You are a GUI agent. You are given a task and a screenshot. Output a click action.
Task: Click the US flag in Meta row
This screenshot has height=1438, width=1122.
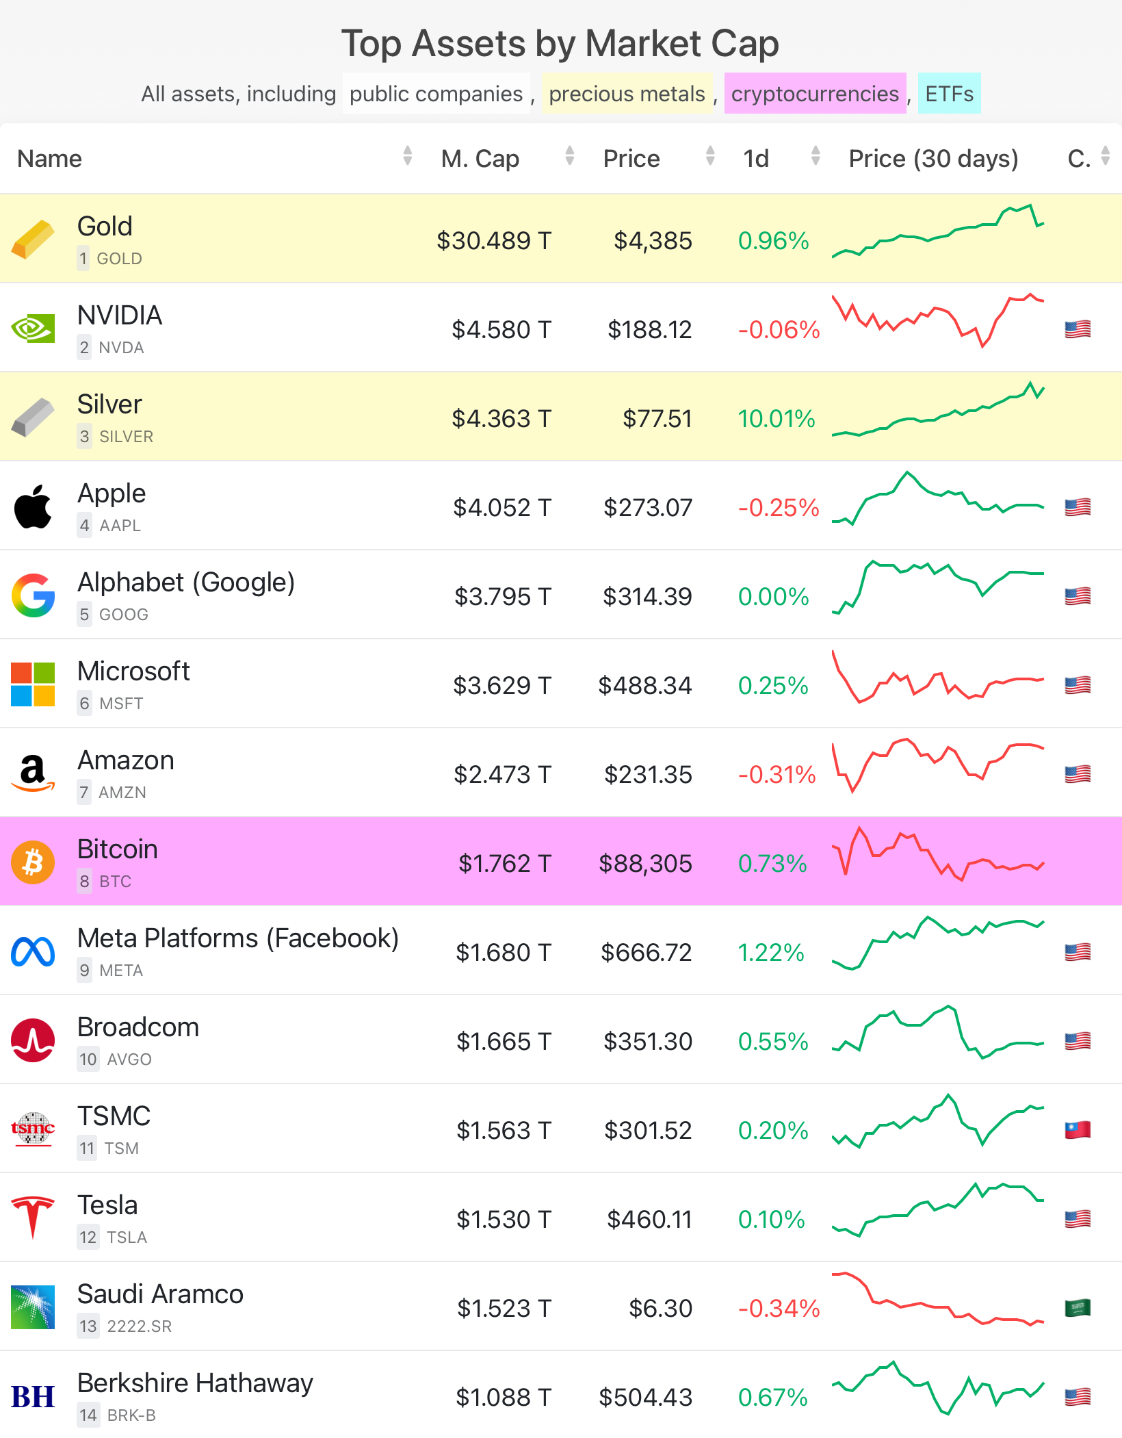pos(1078,952)
